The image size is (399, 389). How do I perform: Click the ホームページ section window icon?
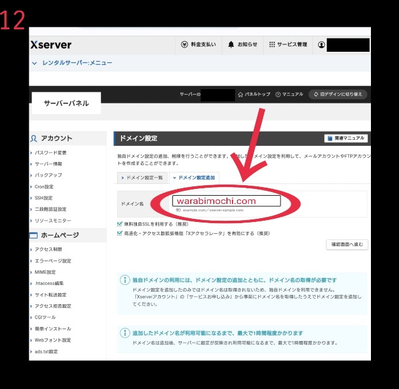pos(33,236)
